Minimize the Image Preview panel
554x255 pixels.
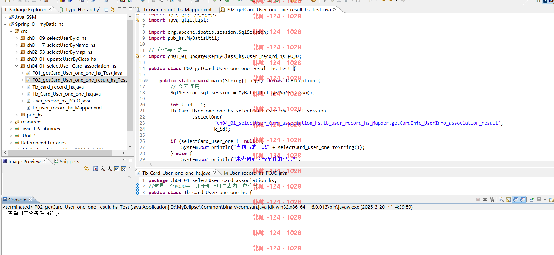[x=125, y=160]
